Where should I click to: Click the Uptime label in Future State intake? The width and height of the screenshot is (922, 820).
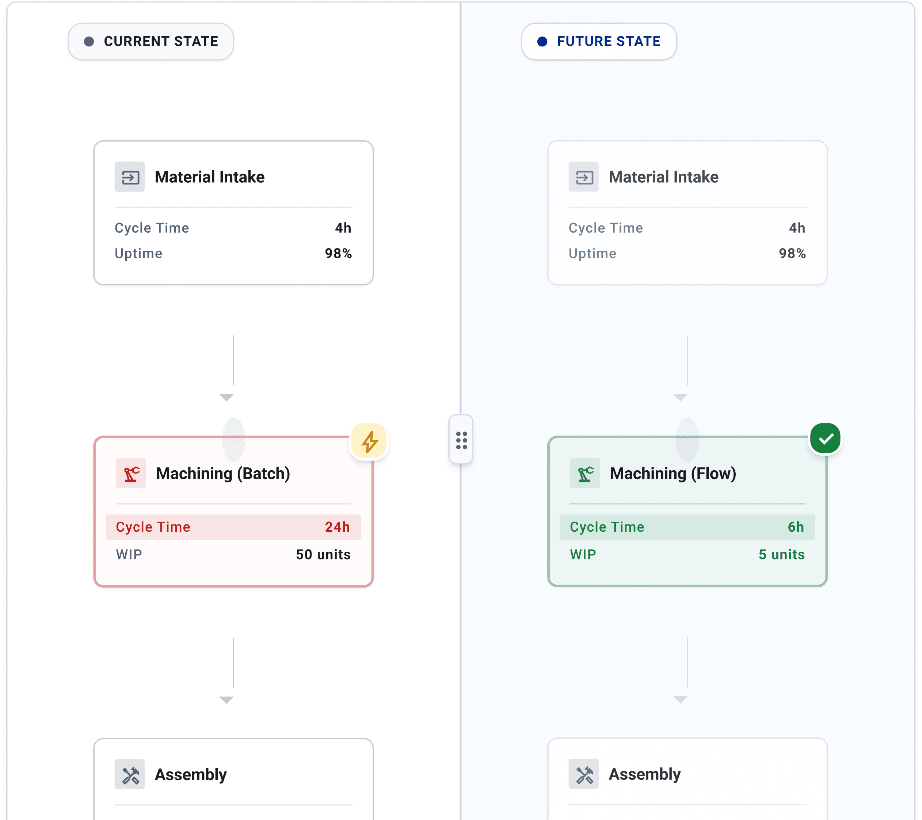tap(592, 254)
